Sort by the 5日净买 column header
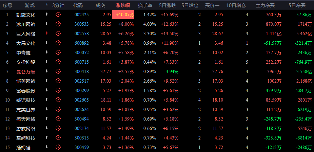This screenshot has width=314, height=152. pos(297,5)
